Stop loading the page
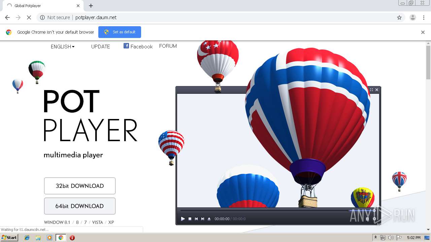Image resolution: width=431 pixels, height=242 pixels. 29,17
